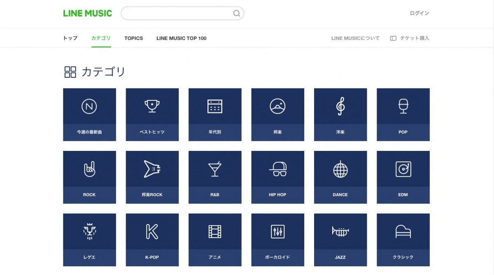
Task: Click the search magnifier icon
Action: tap(237, 13)
